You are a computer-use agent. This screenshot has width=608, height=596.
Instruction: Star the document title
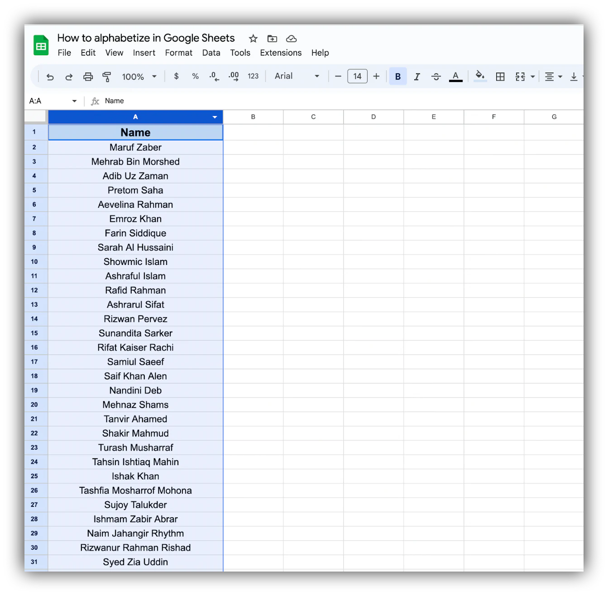(253, 38)
